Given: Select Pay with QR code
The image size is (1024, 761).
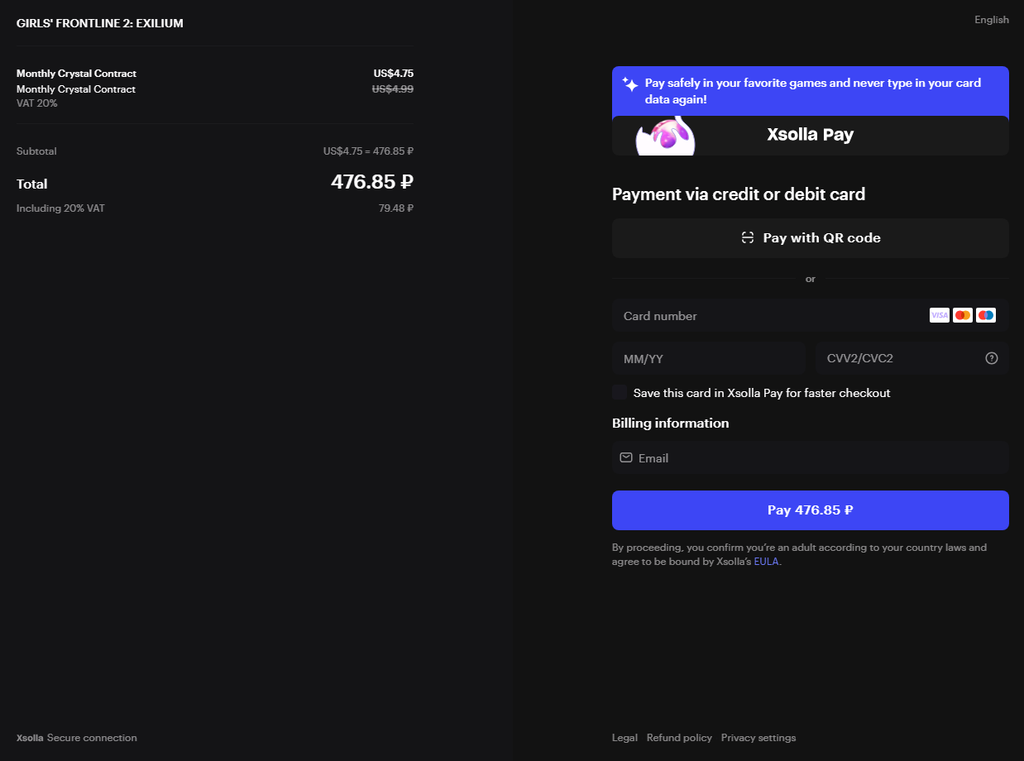Looking at the screenshot, I should 811,238.
